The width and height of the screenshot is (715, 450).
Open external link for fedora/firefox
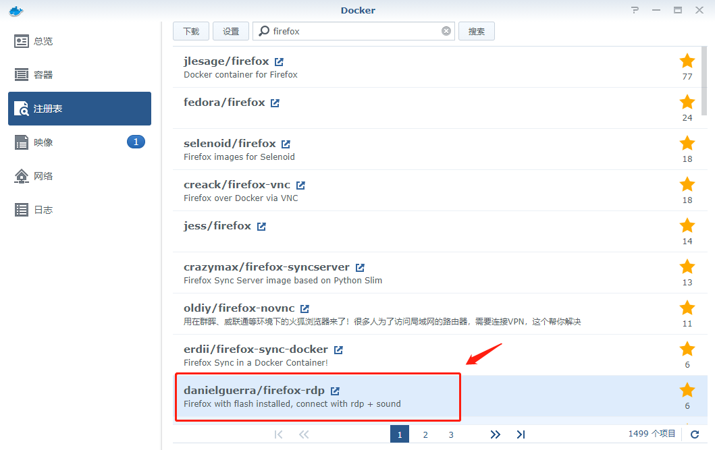coord(275,103)
